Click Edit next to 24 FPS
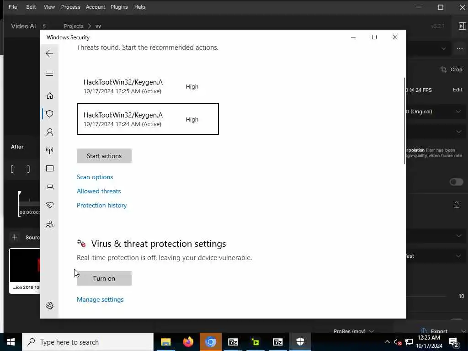468x351 pixels. coord(457,90)
